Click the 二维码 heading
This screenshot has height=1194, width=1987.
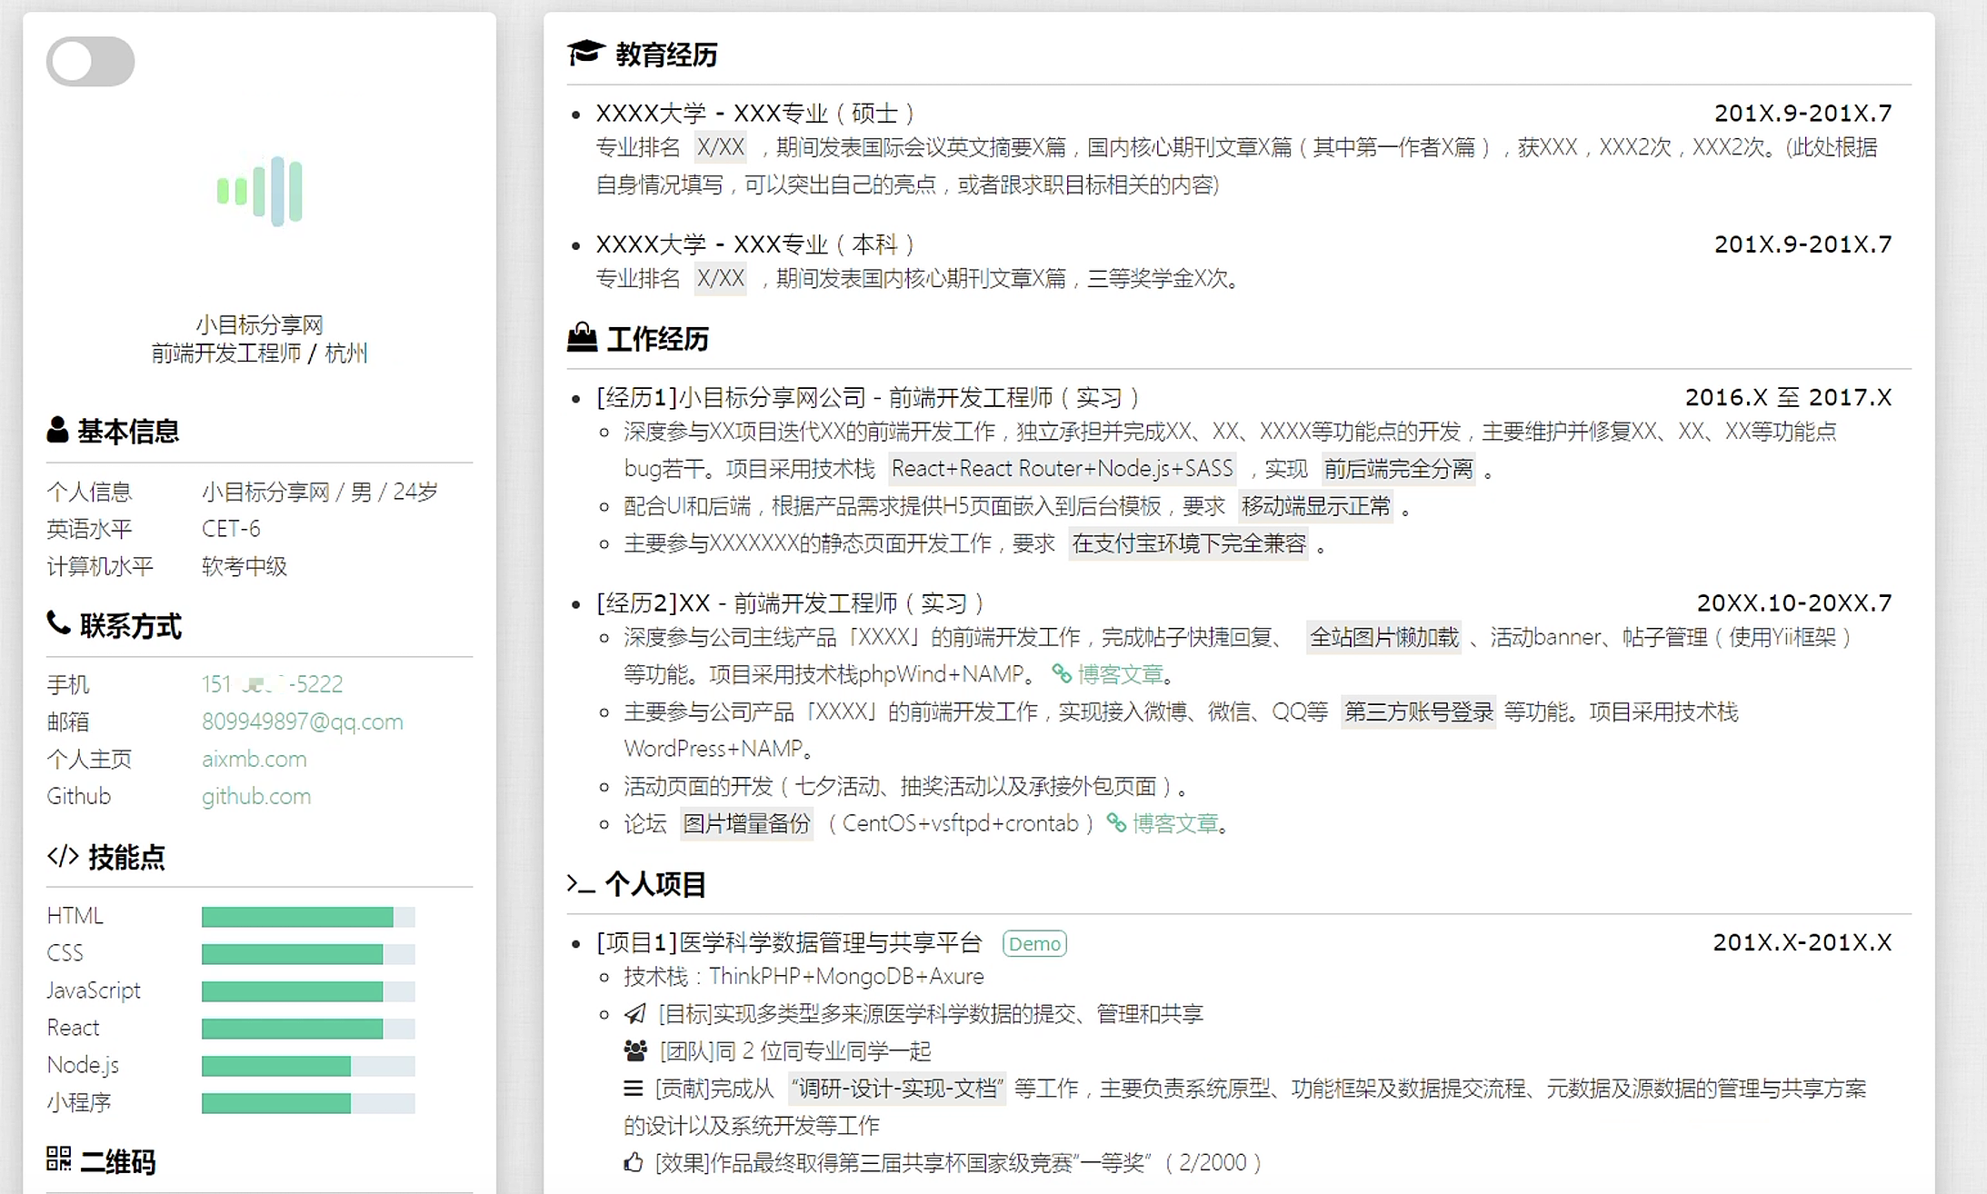(117, 1161)
